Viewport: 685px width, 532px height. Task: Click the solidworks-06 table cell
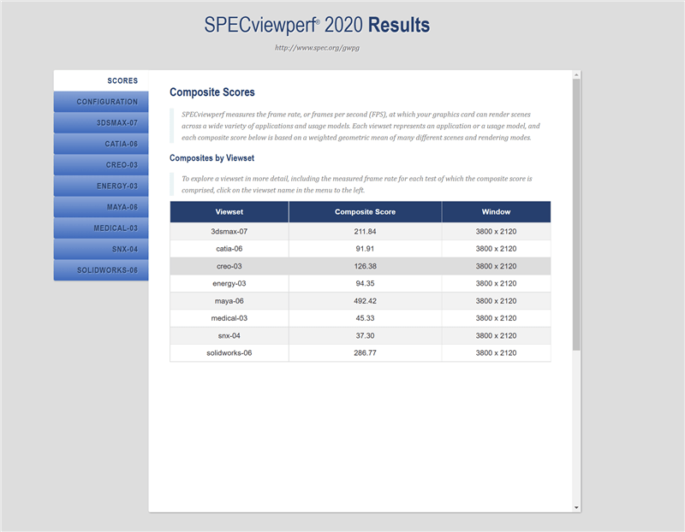(x=229, y=352)
